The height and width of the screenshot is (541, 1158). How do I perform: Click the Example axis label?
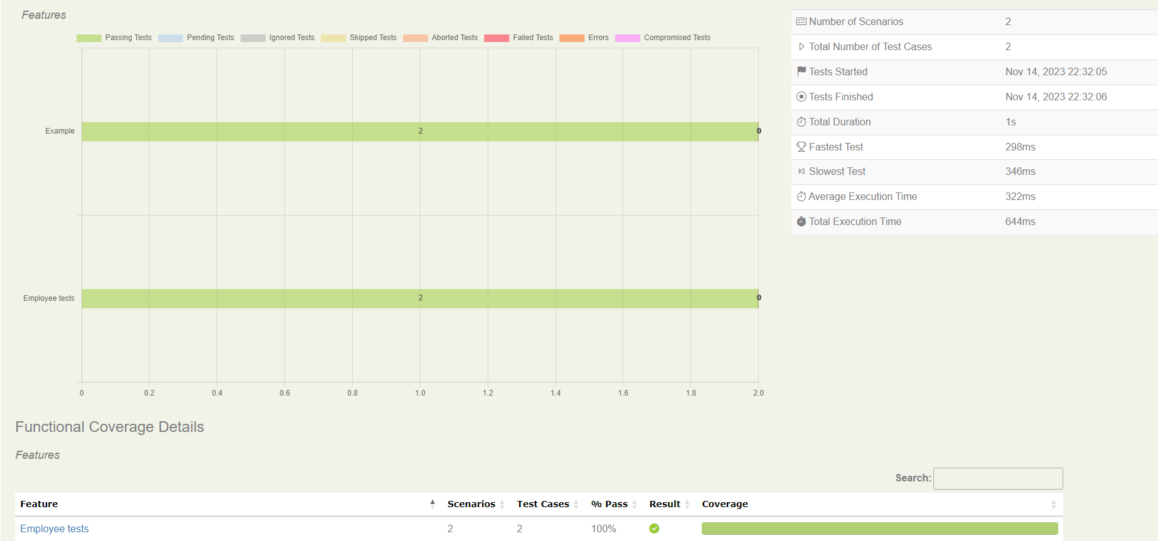tap(60, 131)
